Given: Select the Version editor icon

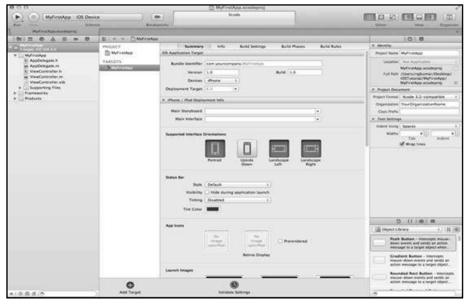Looking at the screenshot, I should [x=392, y=17].
